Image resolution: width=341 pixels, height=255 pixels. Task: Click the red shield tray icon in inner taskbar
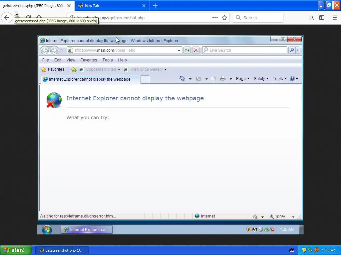coord(273,229)
